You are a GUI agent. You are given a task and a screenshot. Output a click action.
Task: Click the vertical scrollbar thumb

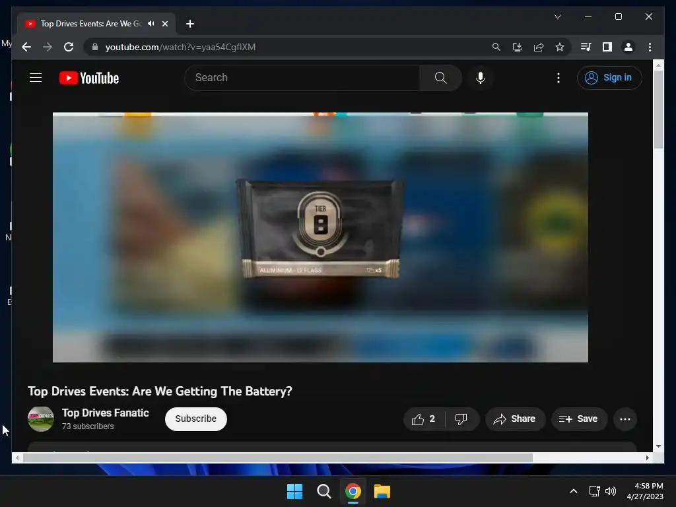pyautogui.click(x=658, y=110)
